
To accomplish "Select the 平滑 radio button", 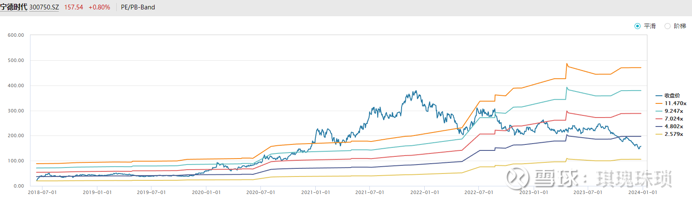I will [x=638, y=26].
